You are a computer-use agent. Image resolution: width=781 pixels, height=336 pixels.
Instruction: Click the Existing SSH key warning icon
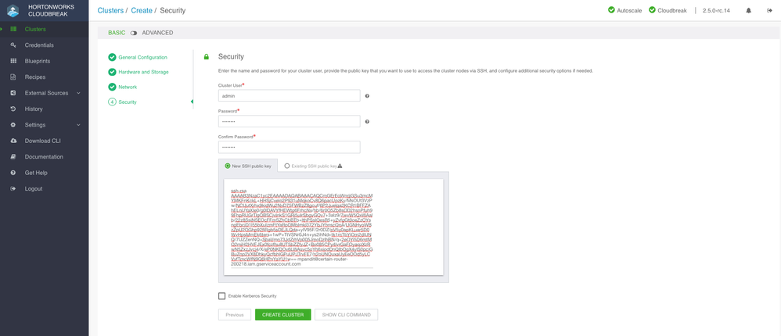[340, 166]
